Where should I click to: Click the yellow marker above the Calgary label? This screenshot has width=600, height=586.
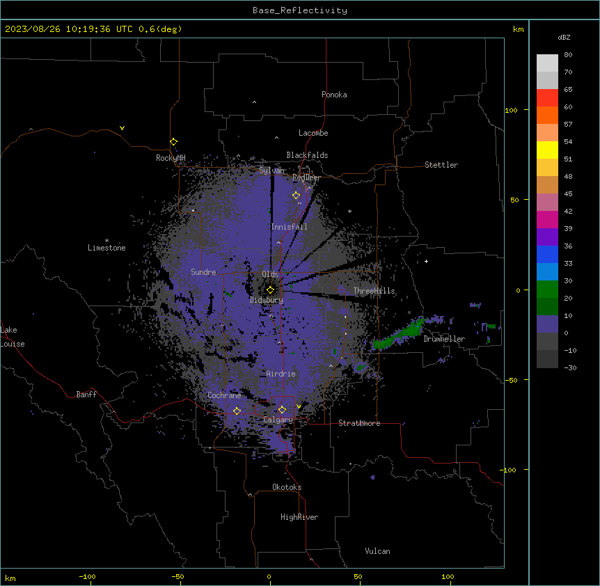(282, 410)
